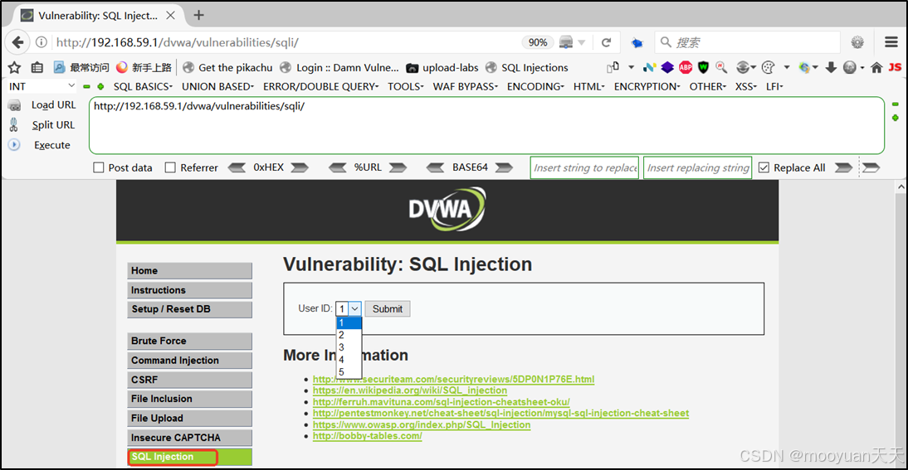Click the green plus icon next to INT dropdown

[100, 87]
